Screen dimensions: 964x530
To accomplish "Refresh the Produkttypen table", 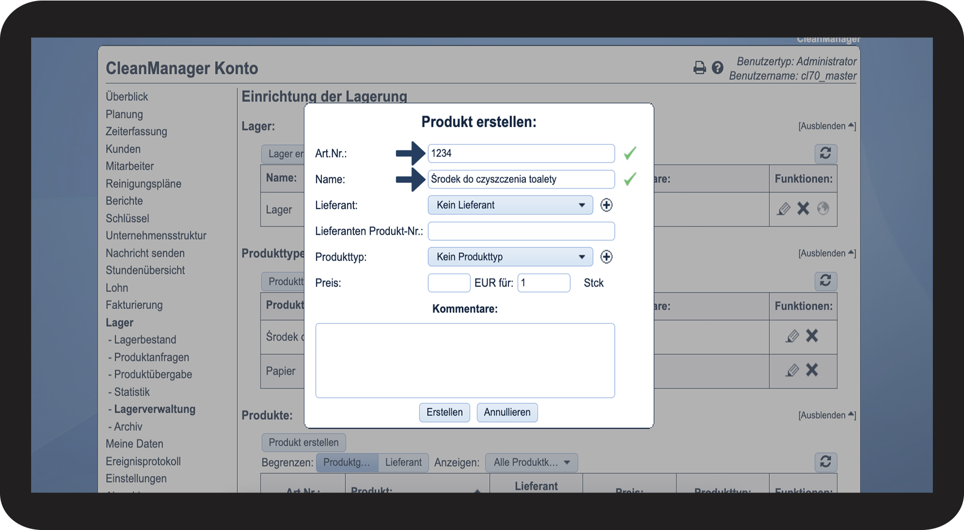I will tap(825, 281).
